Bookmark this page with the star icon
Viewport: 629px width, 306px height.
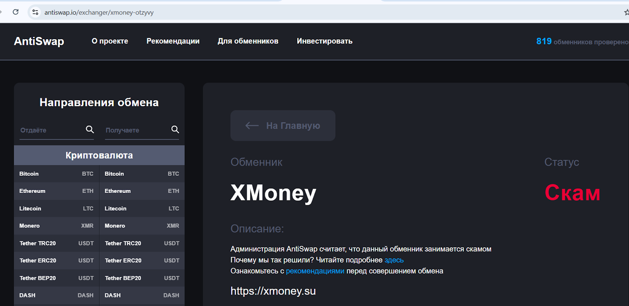point(626,12)
